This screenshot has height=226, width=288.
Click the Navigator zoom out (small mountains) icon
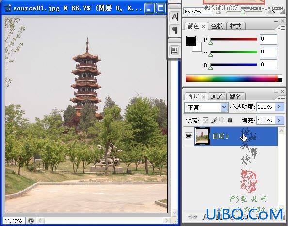click(218, 13)
